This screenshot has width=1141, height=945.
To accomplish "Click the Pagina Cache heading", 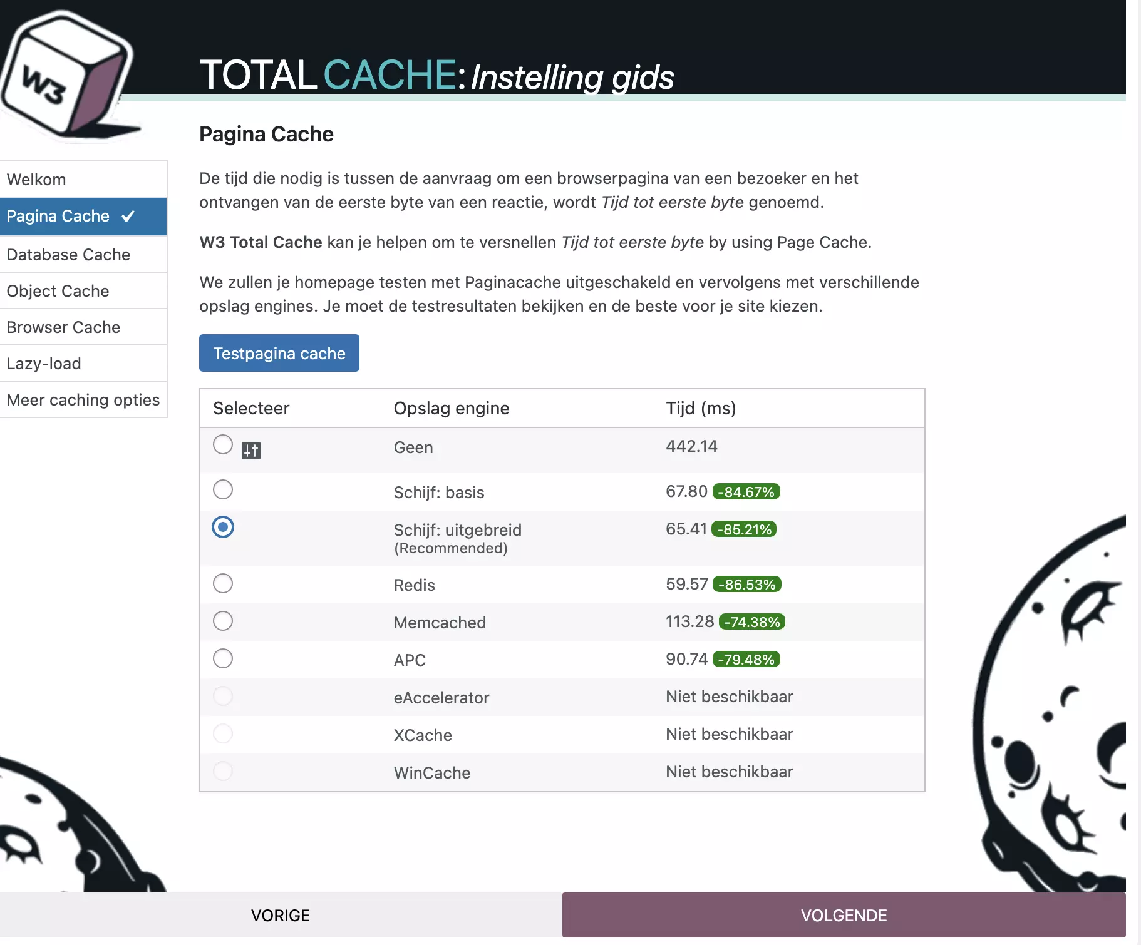I will click(x=266, y=134).
